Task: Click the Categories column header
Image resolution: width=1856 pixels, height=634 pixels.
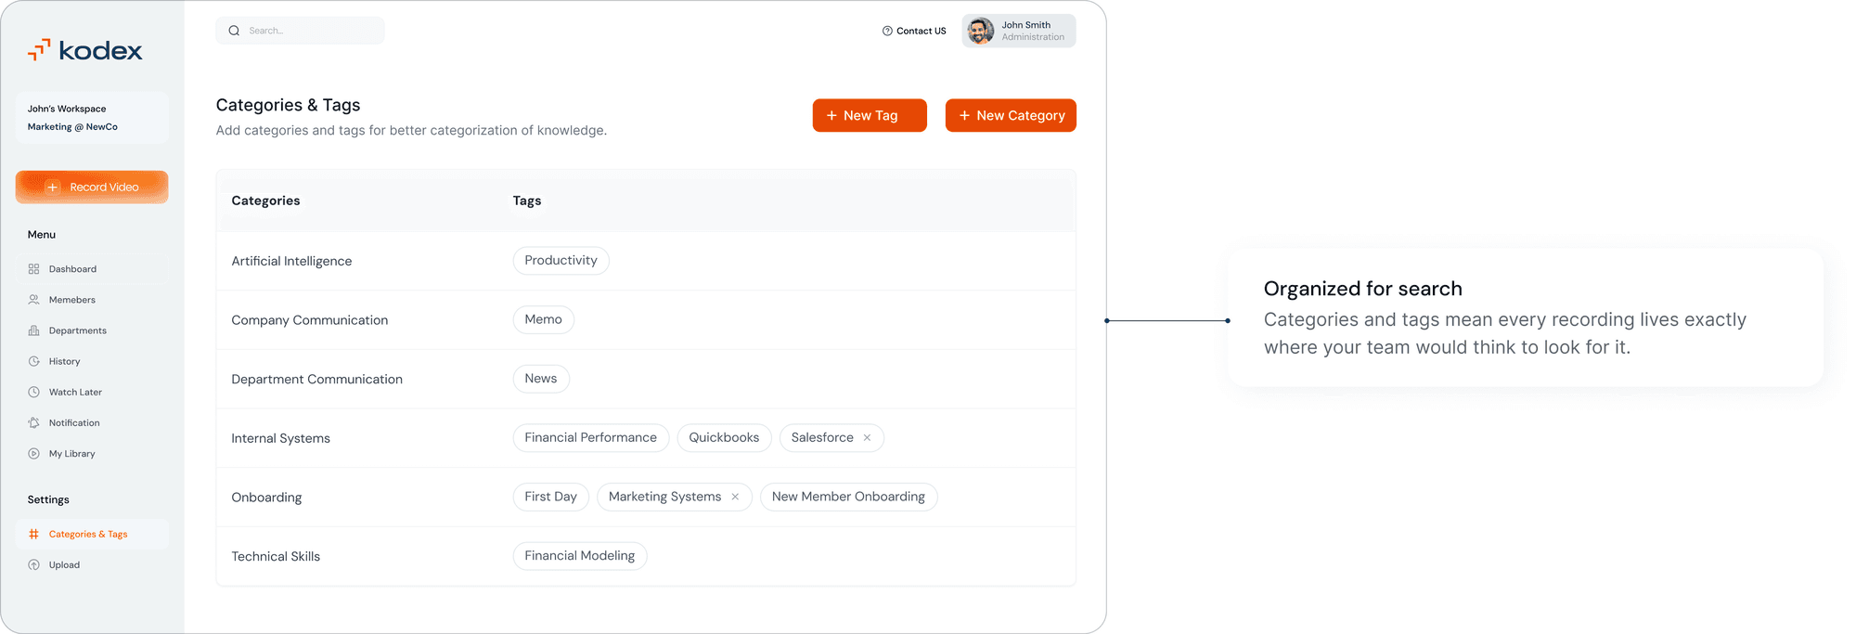Action: [266, 201]
